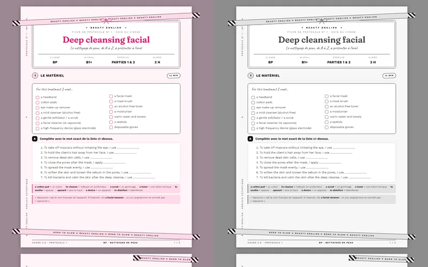428x267 pixels.
Task: Tick 'a mask brush' box on gray sheet
Action: coord(327,101)
